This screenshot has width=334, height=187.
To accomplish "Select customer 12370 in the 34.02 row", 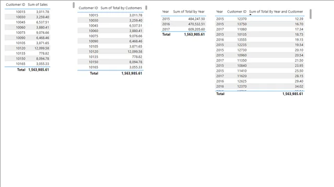I will tap(242, 87).
